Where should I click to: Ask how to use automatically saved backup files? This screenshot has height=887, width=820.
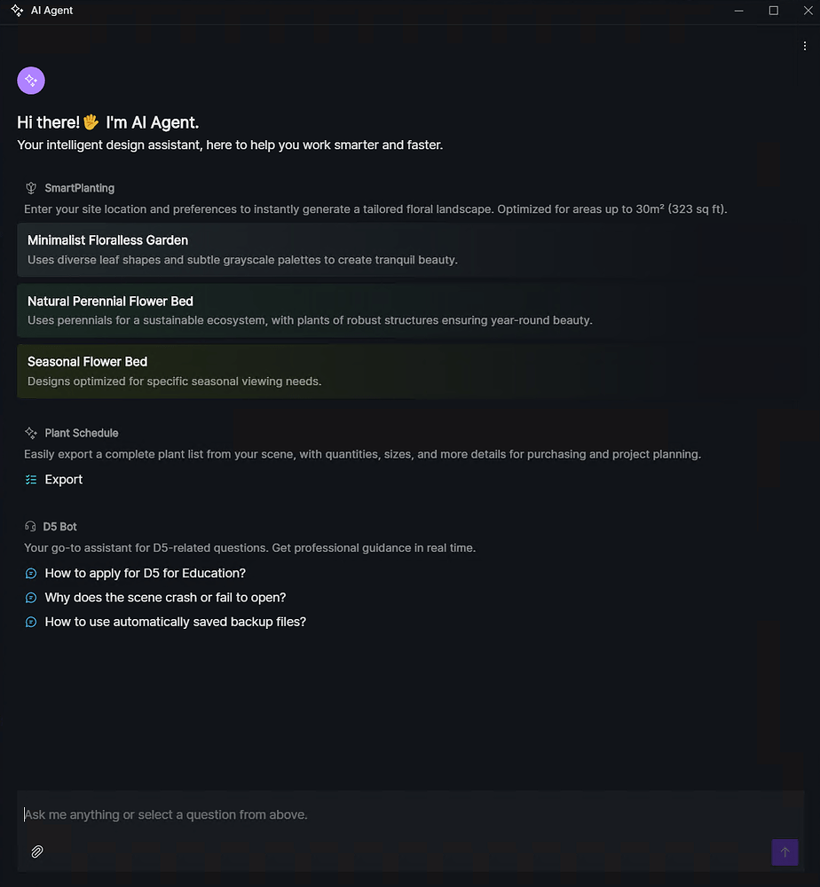tap(175, 622)
